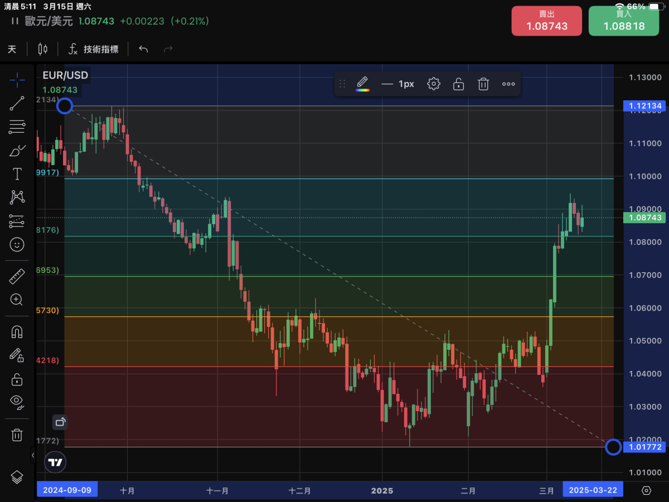Click the zoom in magnifier tool
The height and width of the screenshot is (502, 669).
[17, 300]
